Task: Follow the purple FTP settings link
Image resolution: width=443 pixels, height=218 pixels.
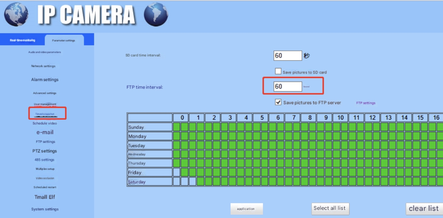Action: (x=366, y=103)
